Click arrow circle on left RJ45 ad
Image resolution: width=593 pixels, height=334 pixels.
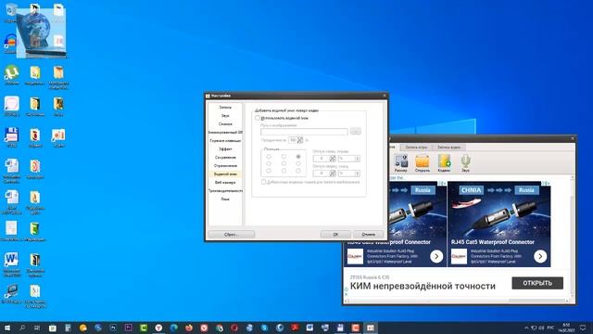click(436, 256)
